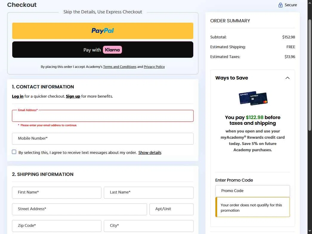Click the myAcademy credit card image

tap(253, 98)
